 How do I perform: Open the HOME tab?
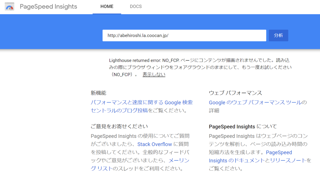pos(107,7)
